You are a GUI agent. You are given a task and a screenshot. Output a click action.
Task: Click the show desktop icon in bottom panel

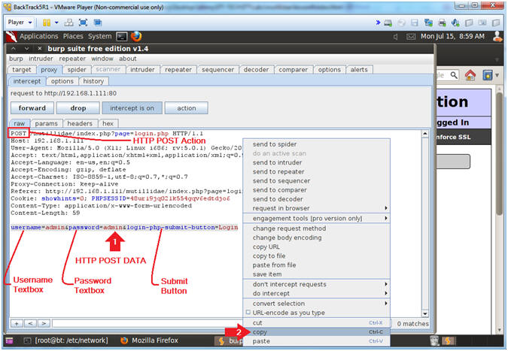(9, 340)
